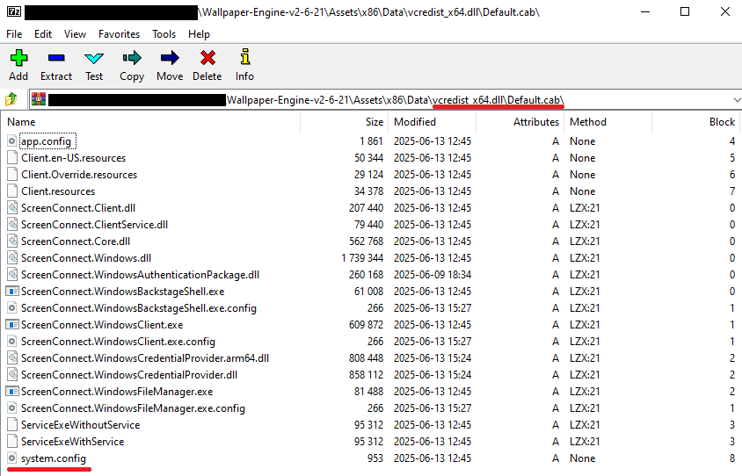Click the gear icon beside app.config

(12, 141)
